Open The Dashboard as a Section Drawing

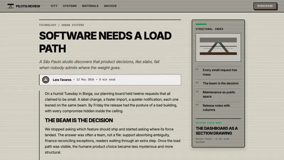pyautogui.click(x=217, y=131)
